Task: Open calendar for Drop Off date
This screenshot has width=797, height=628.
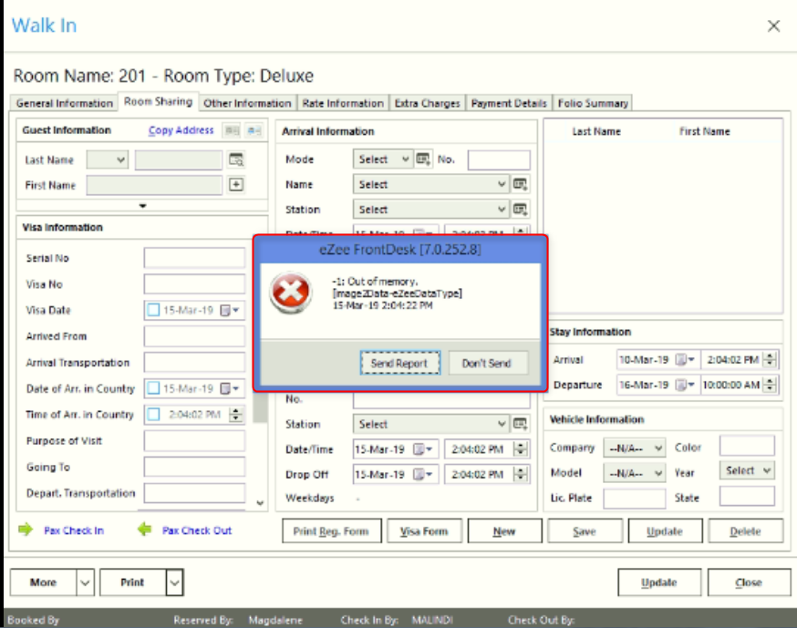Action: (x=423, y=474)
